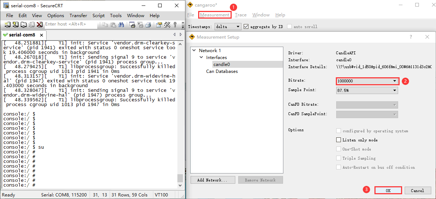Click the Add Network button
This screenshot has height=199, width=436.
pos(212,180)
